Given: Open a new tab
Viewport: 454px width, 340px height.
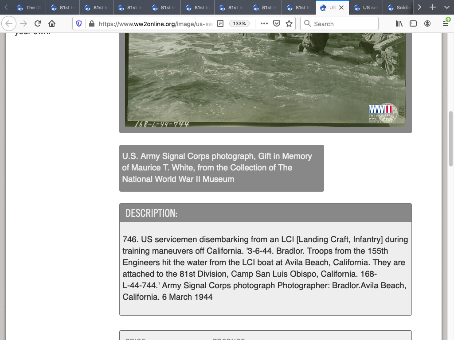Looking at the screenshot, I should (433, 7).
